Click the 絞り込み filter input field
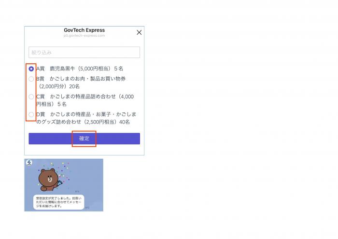The image size is (338, 239). coord(84,52)
